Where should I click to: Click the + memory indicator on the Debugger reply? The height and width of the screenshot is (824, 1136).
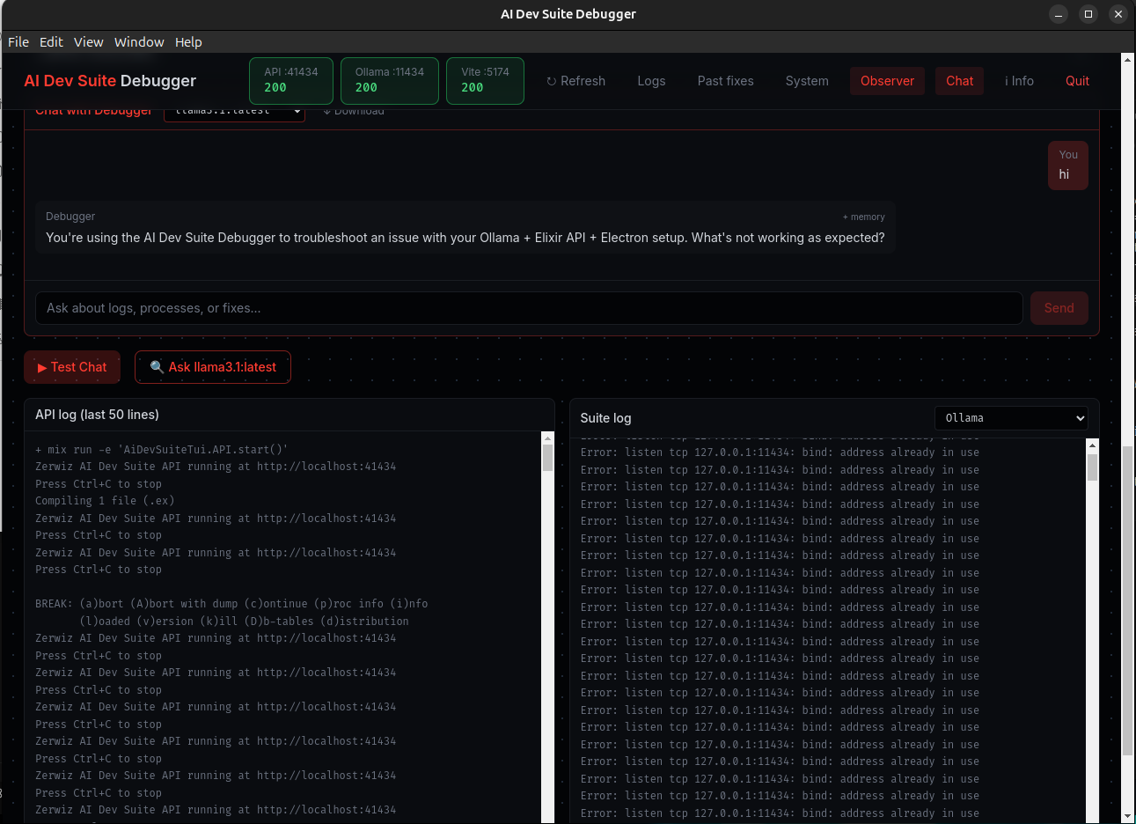pyautogui.click(x=863, y=217)
